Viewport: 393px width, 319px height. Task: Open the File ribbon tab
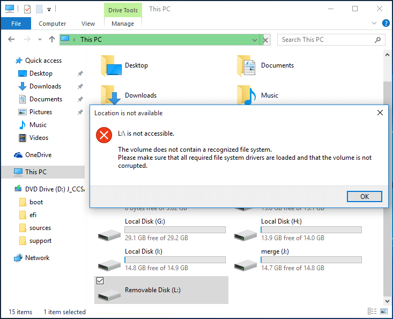[x=16, y=24]
